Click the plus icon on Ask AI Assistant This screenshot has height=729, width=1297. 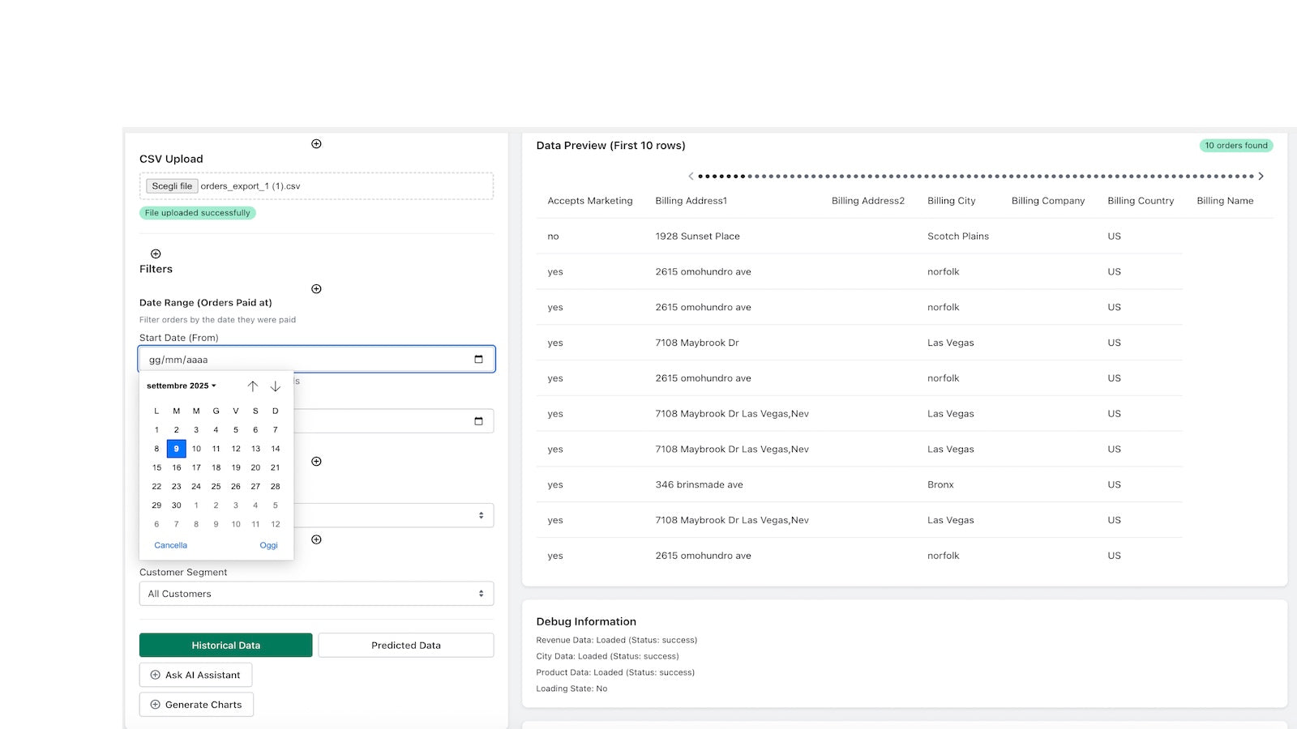pos(154,674)
